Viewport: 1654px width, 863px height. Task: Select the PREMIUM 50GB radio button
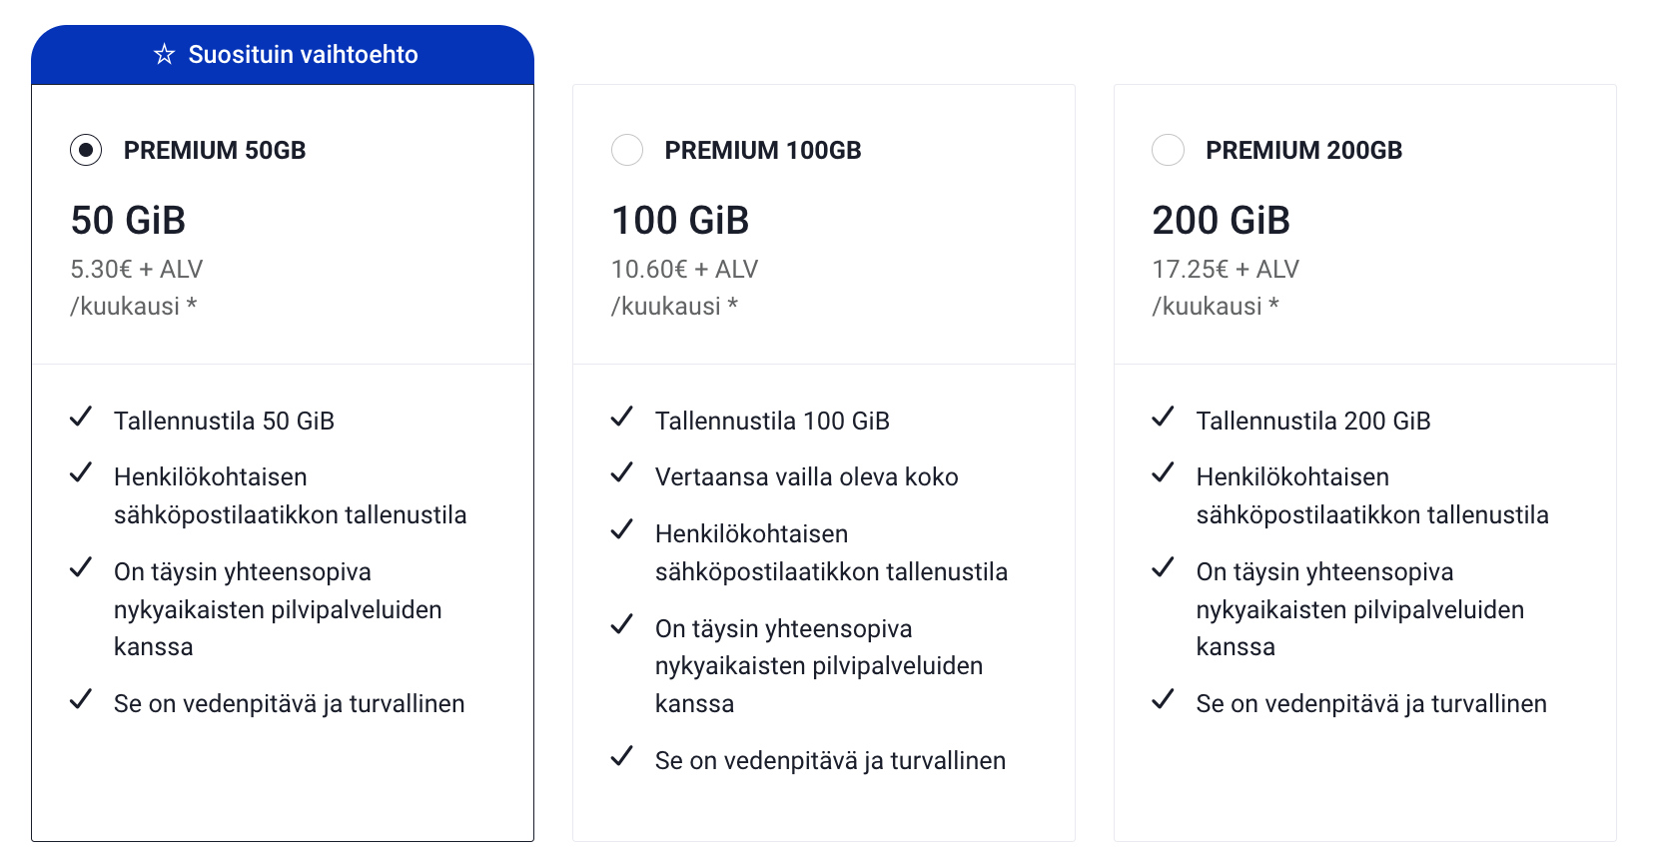(x=86, y=150)
